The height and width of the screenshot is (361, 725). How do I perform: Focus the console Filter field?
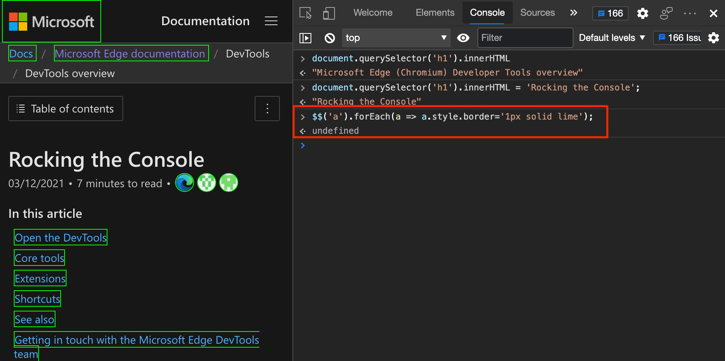point(525,38)
